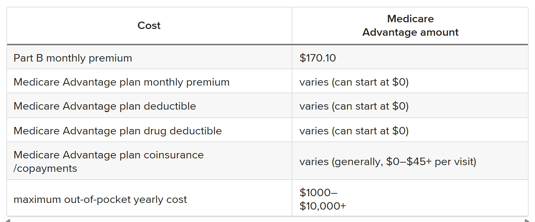
Task: Click the "$10,000+" amount text
Action: (322, 206)
